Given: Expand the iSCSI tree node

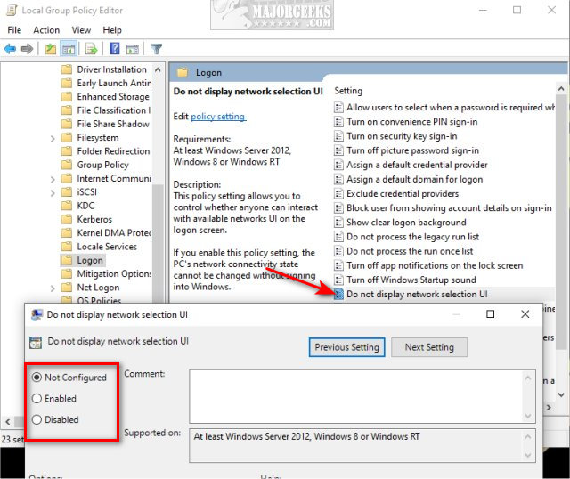Looking at the screenshot, I should [x=53, y=192].
